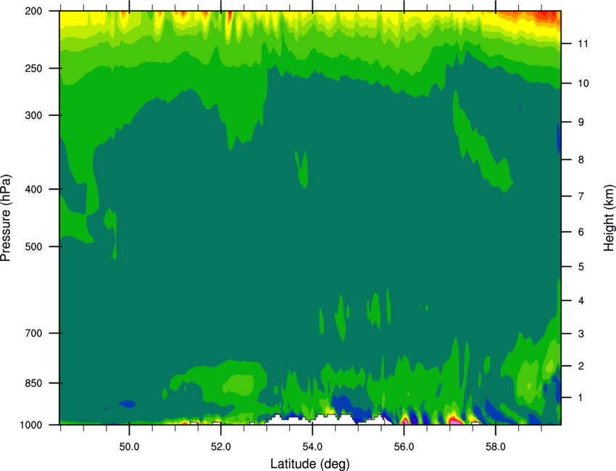The image size is (616, 471).
Task: Click the 10 km height label
Action: click(x=583, y=83)
